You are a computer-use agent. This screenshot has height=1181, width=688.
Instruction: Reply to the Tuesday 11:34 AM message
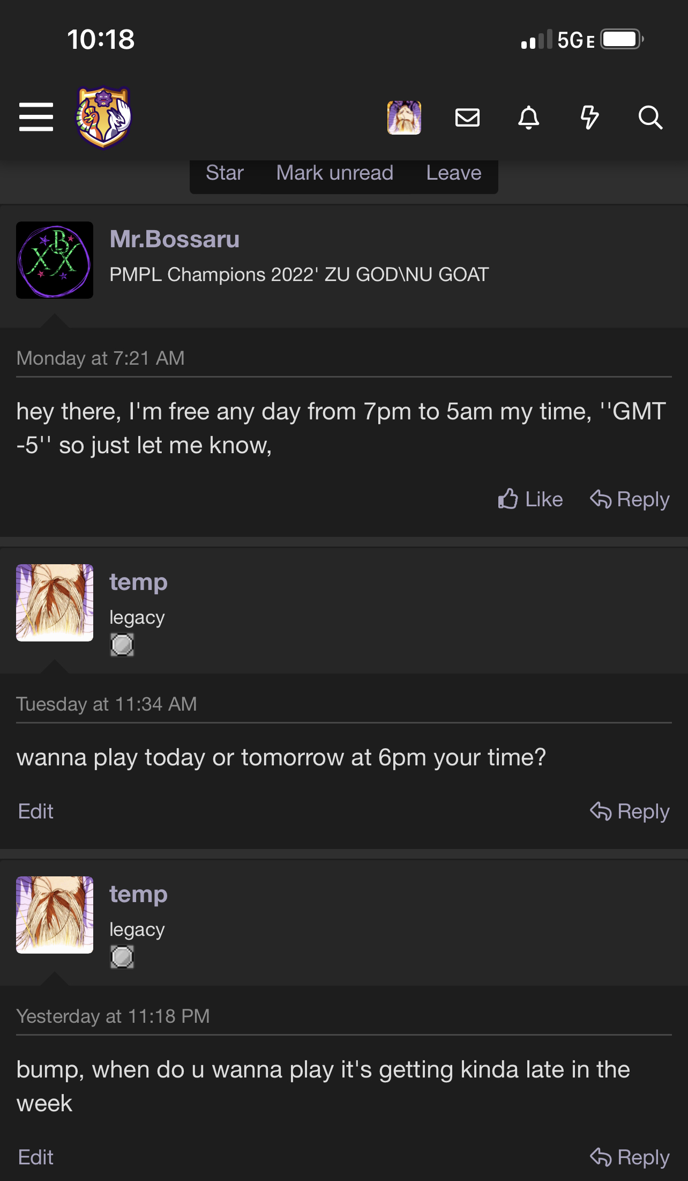(630, 811)
